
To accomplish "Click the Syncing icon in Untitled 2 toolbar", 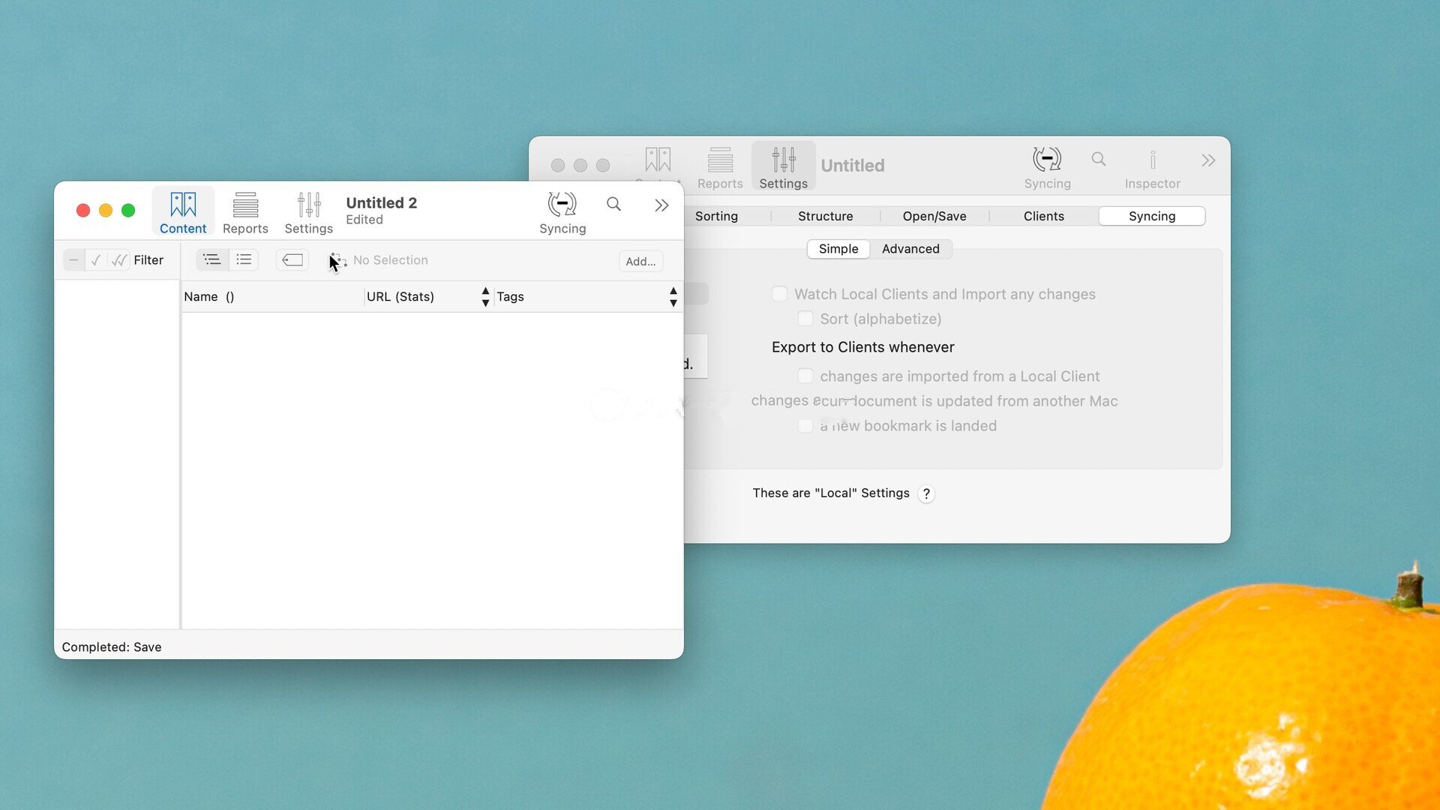I will click(x=562, y=212).
